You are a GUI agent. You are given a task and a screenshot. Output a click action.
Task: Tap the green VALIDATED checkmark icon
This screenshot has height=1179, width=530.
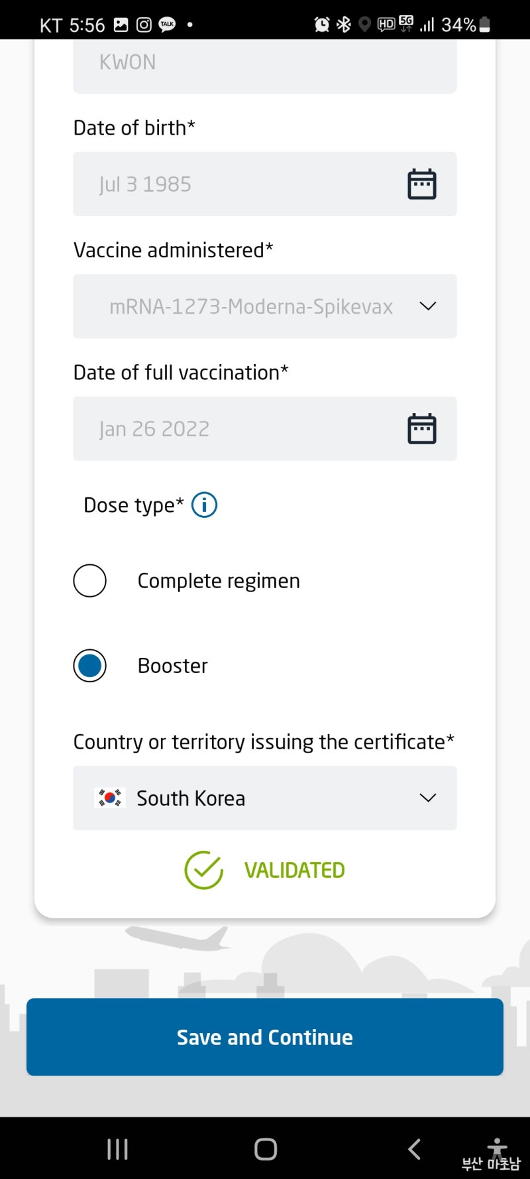[x=203, y=869]
